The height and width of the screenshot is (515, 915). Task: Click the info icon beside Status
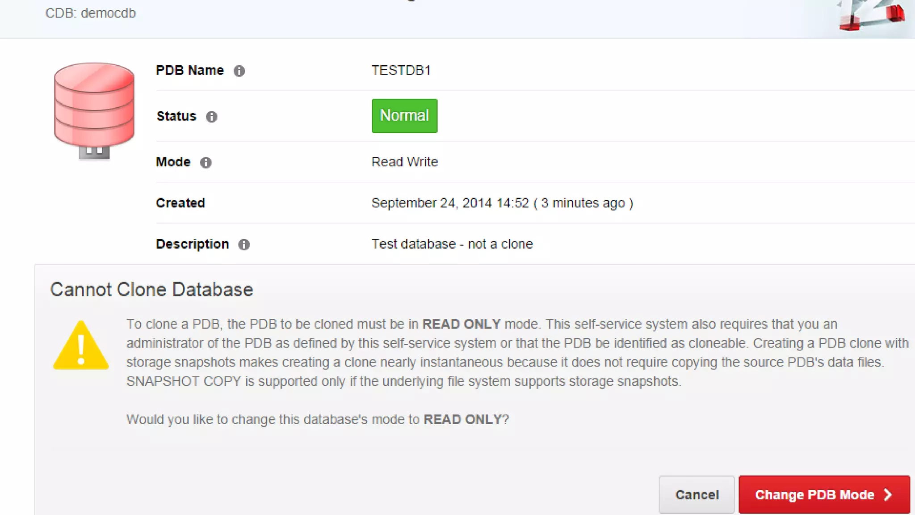211,117
